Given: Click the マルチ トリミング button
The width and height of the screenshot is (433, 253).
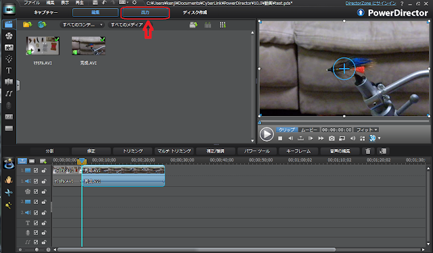Looking at the screenshot, I should pos(174,151).
